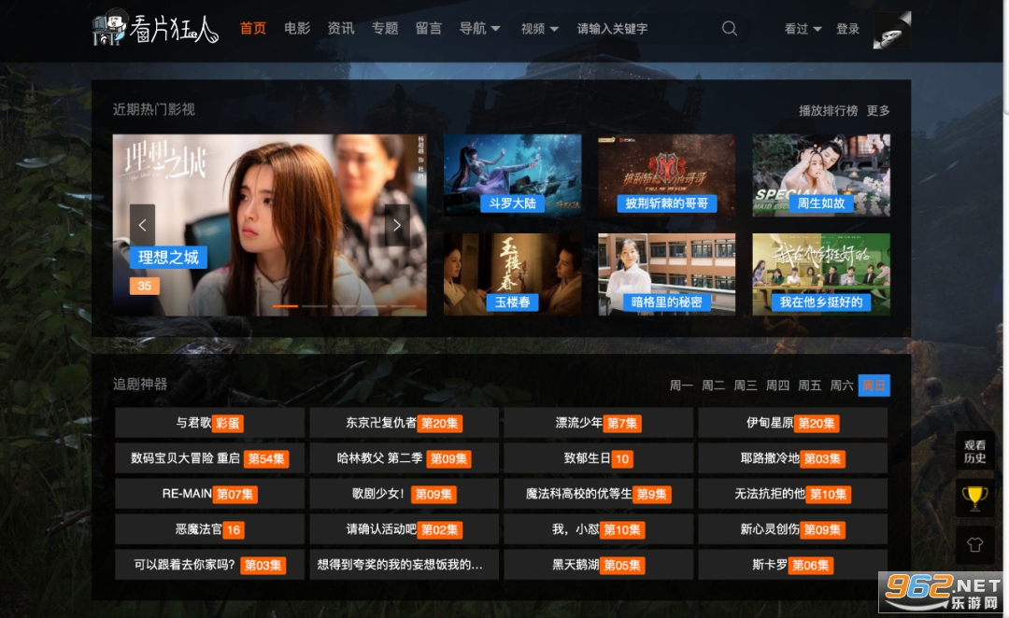Image resolution: width=1009 pixels, height=618 pixels.
Task: Click the 更多 link
Action: (x=877, y=110)
